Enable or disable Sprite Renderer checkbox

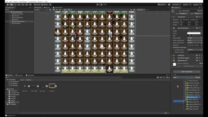pyautogui.click(x=176, y=28)
